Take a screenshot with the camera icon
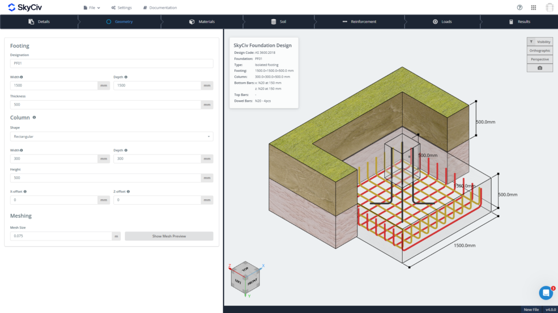Image resolution: width=558 pixels, height=313 pixels. tap(540, 68)
